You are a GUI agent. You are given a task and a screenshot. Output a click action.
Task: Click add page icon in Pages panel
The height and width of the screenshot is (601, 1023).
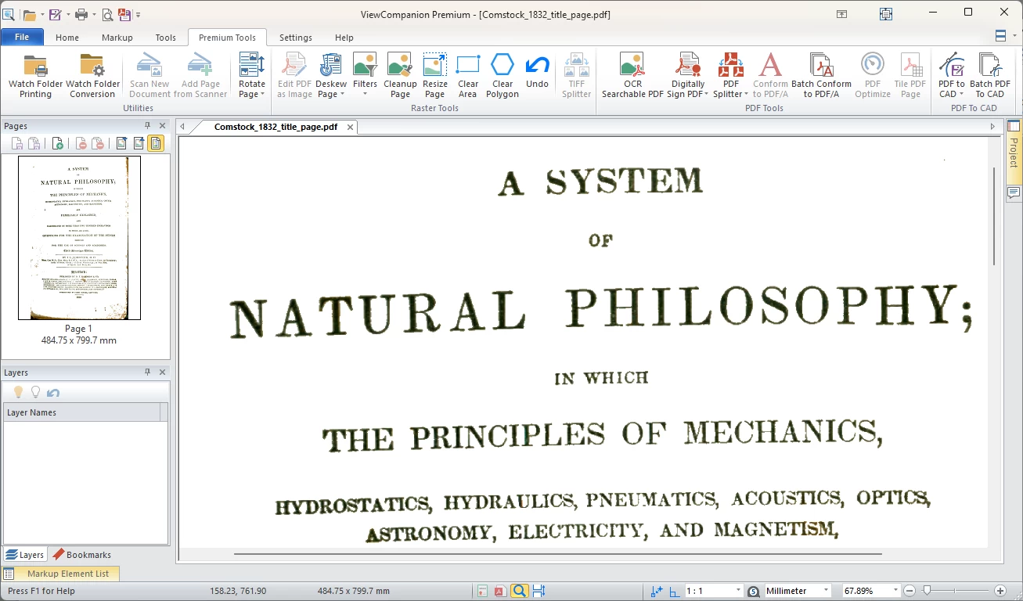[58, 143]
